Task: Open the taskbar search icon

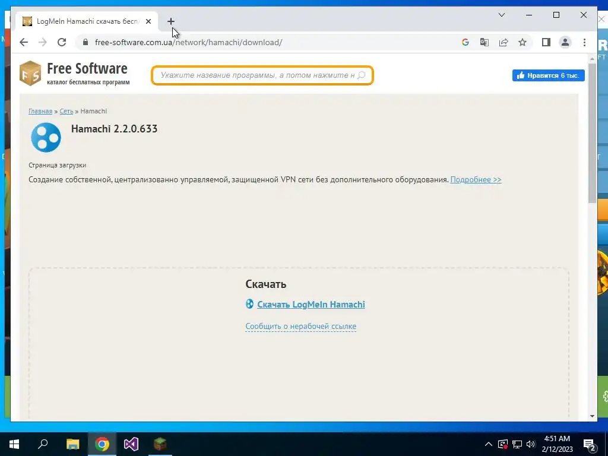Action: coord(43,444)
